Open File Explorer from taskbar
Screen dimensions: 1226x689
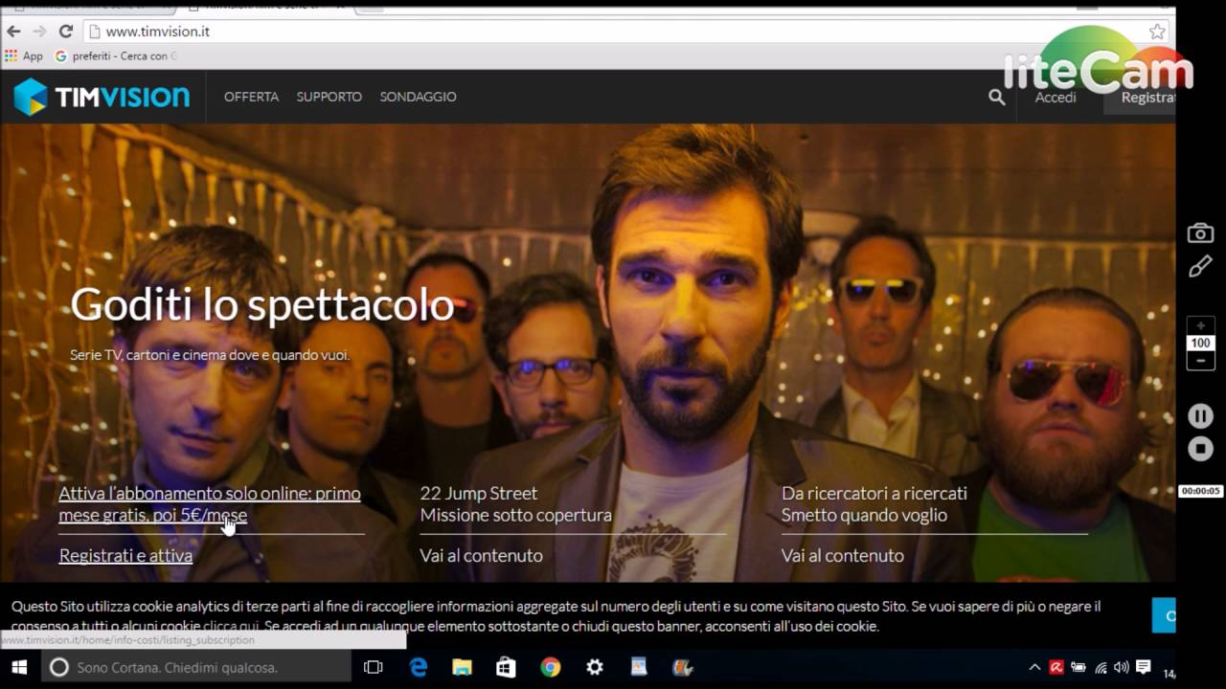pyautogui.click(x=462, y=667)
